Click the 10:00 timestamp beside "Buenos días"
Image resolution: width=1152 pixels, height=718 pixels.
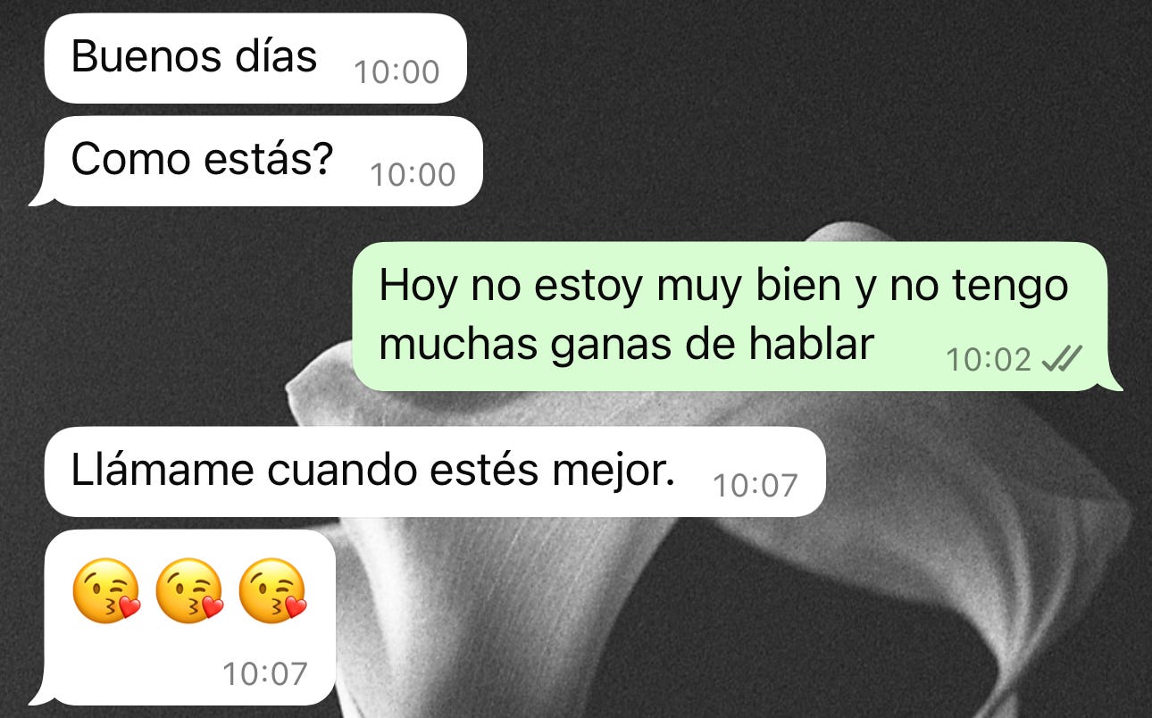pyautogui.click(x=397, y=72)
